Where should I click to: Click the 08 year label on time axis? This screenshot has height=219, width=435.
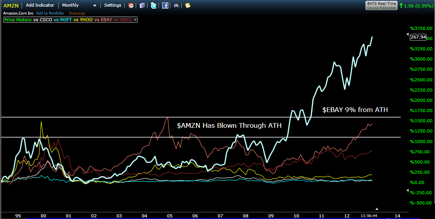(245, 215)
